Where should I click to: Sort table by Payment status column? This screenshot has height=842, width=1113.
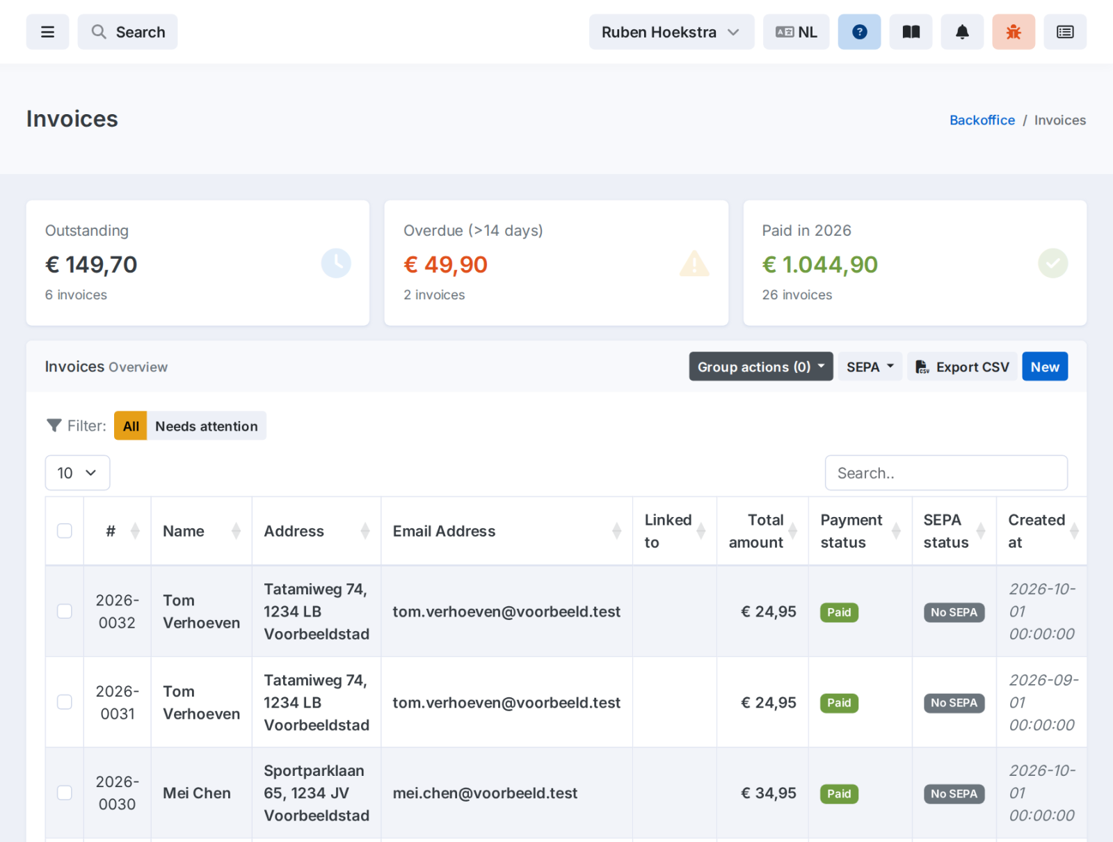coord(860,531)
